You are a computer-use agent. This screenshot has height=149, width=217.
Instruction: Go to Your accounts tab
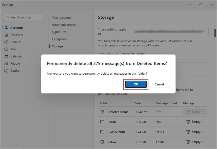(x=62, y=18)
